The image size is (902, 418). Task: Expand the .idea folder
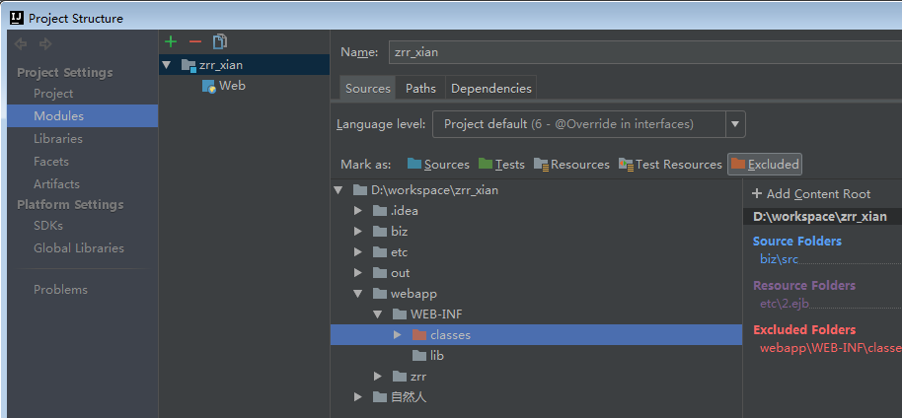click(358, 210)
